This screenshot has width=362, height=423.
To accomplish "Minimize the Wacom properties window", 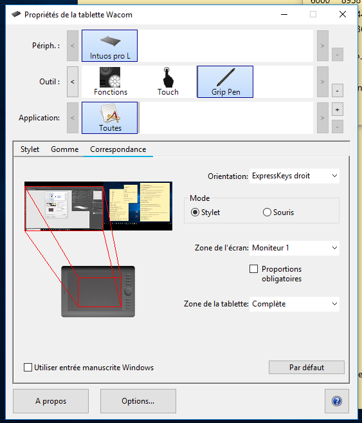I will tap(284, 14).
